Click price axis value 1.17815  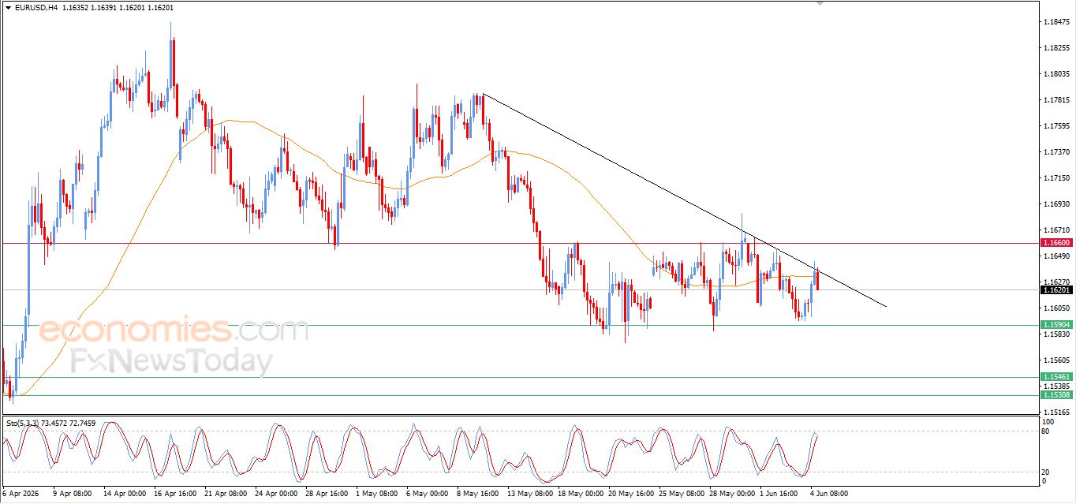pos(1055,100)
